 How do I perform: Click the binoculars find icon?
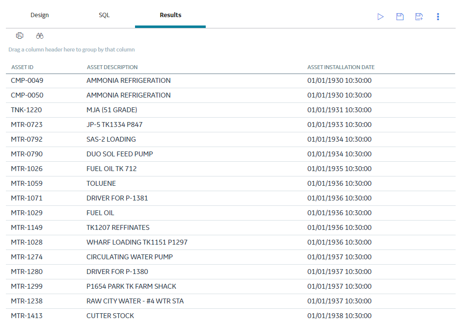point(40,36)
